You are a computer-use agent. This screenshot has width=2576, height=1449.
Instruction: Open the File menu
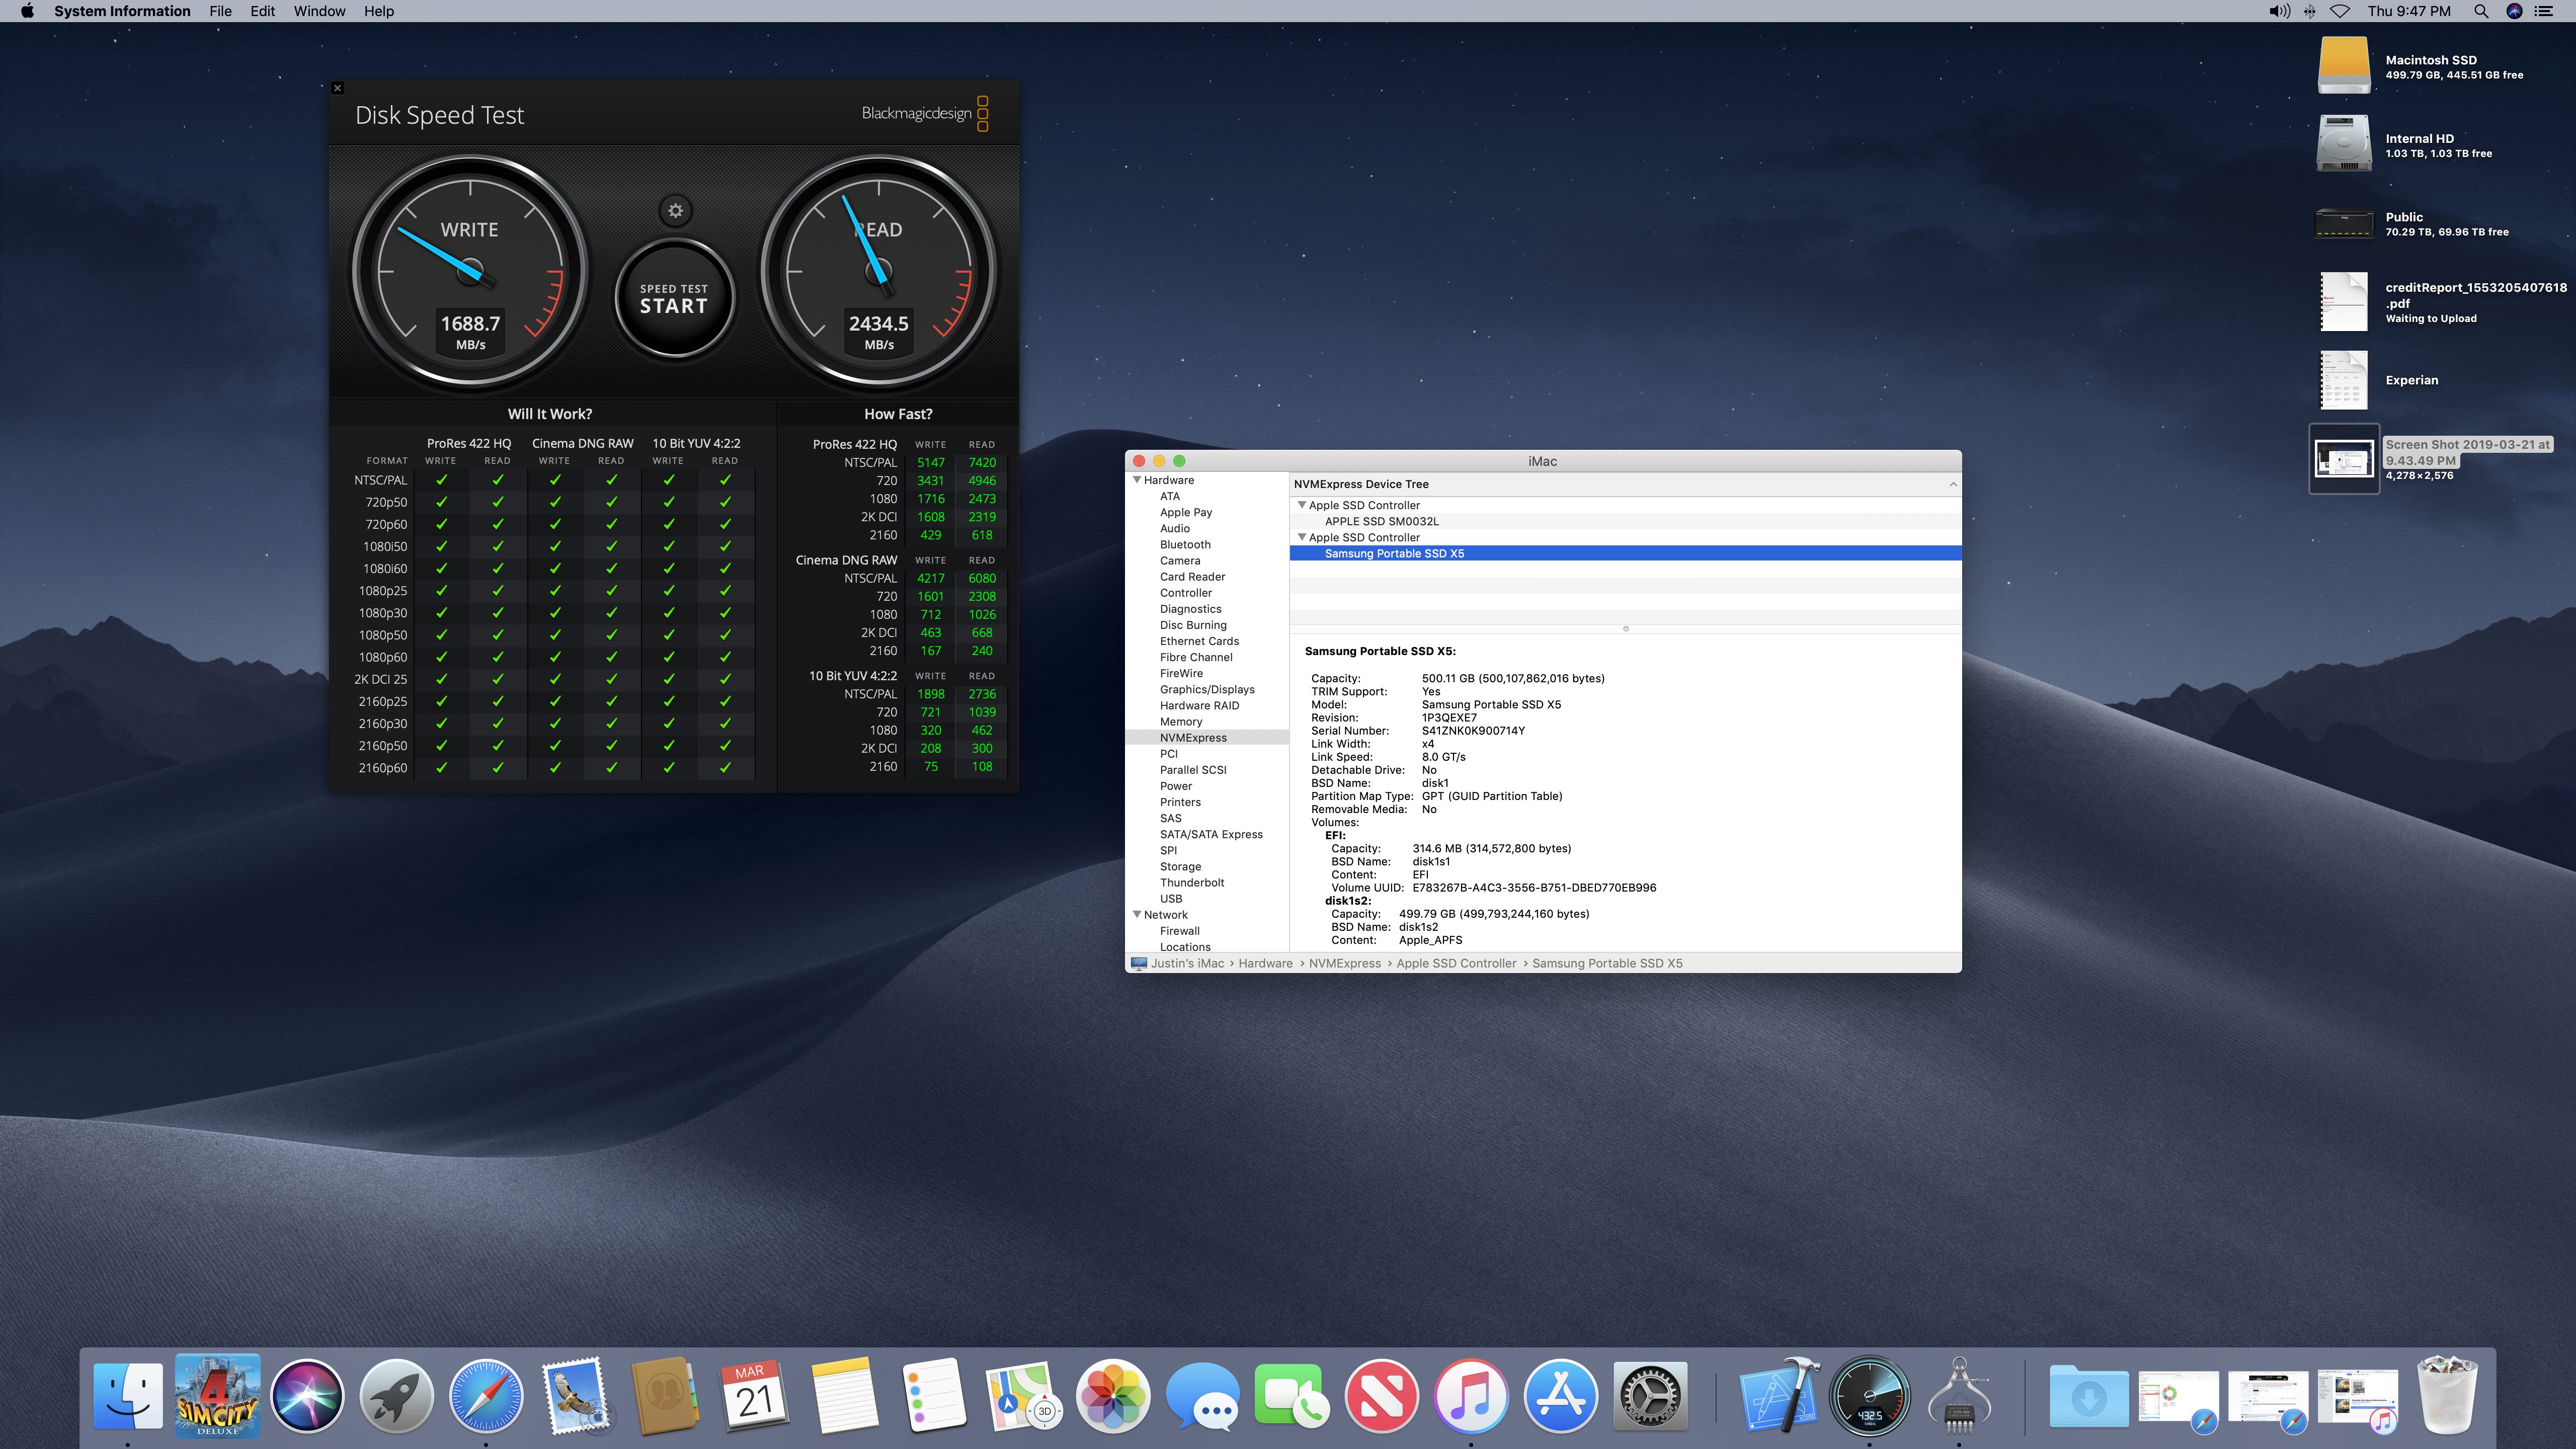coord(220,11)
